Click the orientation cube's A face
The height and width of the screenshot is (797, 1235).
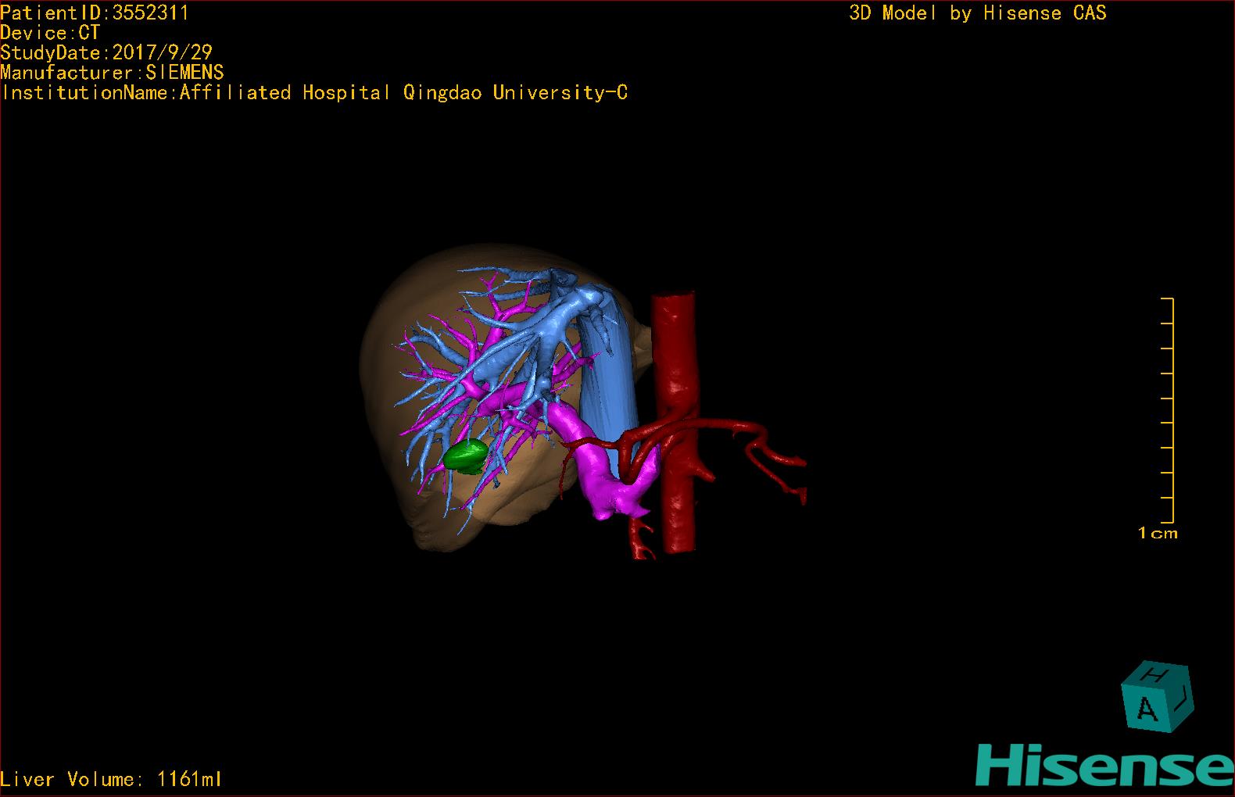[x=1146, y=709]
